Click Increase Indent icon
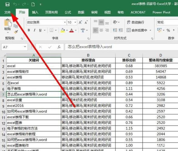Screen dimensions: 178x151 121,30
